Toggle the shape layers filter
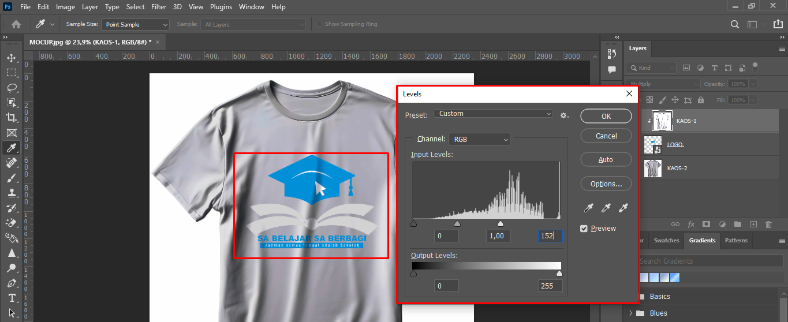788x322 pixels. (728, 68)
